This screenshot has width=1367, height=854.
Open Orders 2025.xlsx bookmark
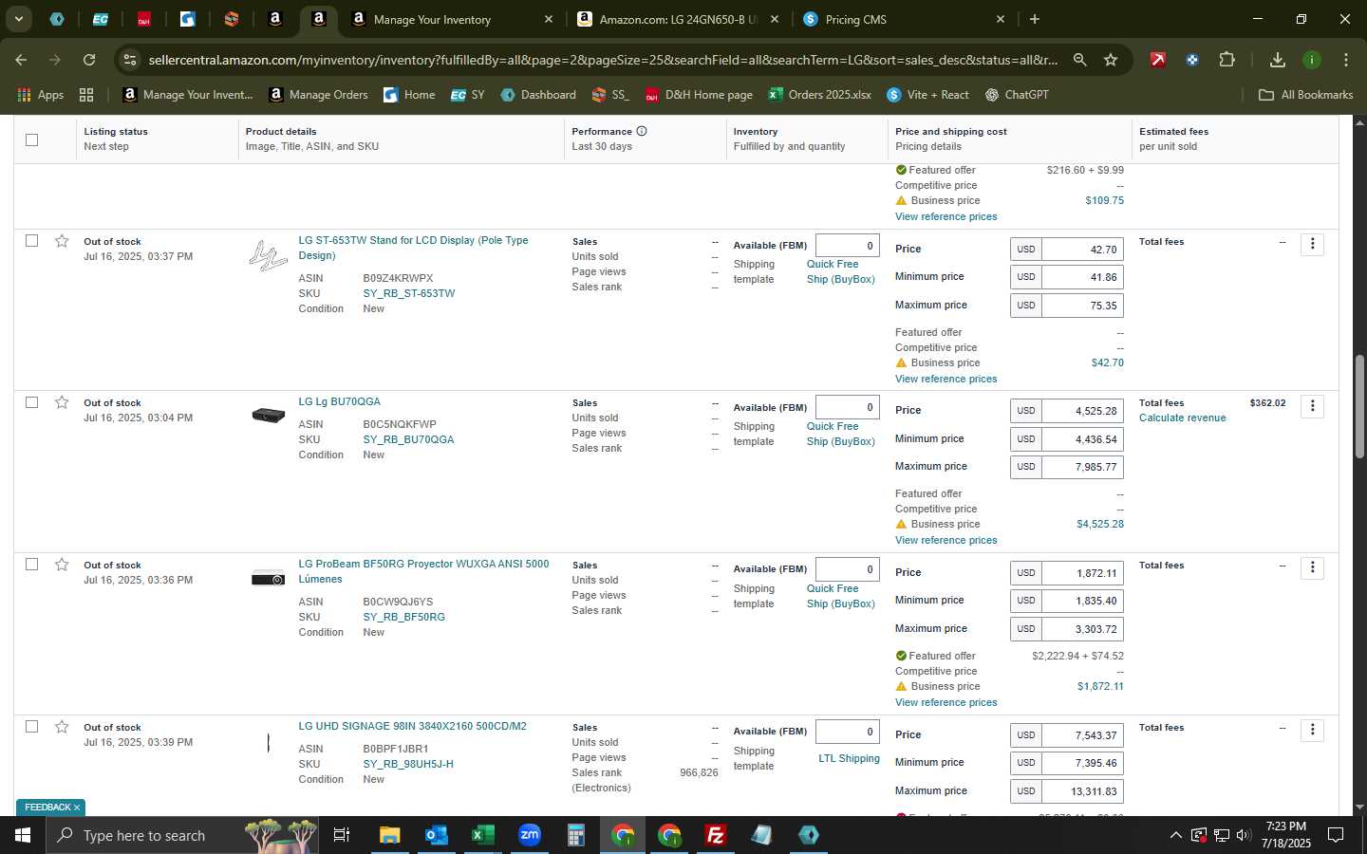tap(820, 95)
